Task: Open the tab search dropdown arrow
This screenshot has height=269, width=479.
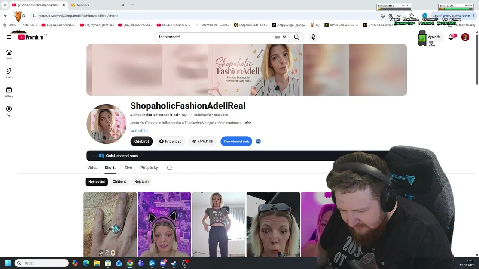Action: pos(5,5)
